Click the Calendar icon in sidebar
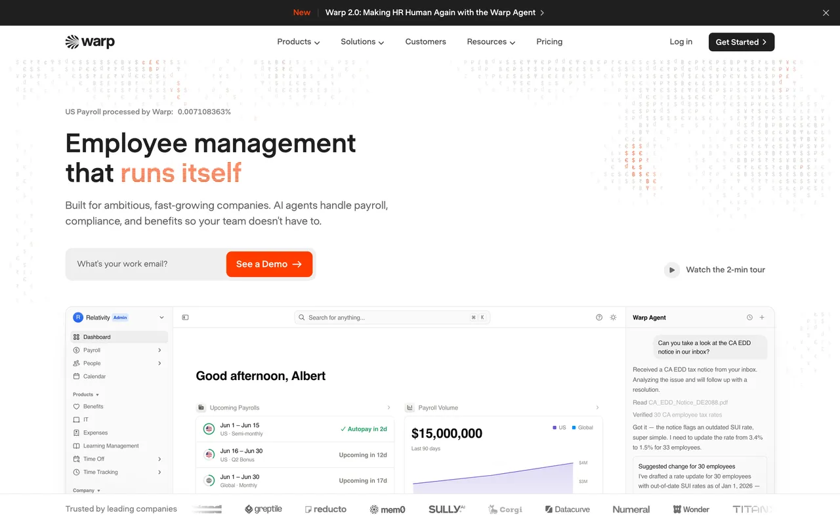 tap(77, 377)
